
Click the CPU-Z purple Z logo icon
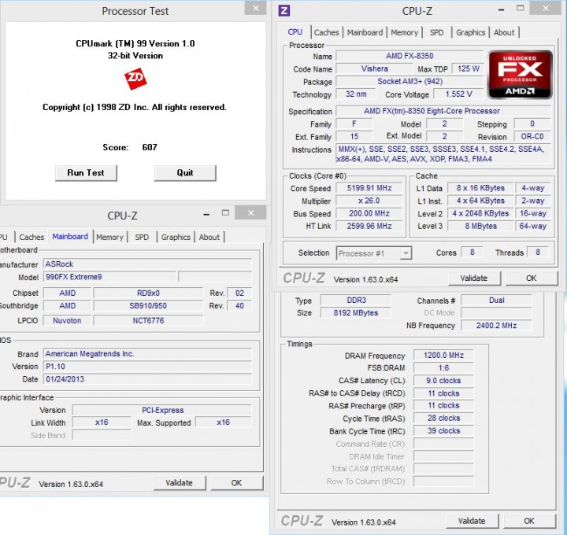[x=284, y=10]
